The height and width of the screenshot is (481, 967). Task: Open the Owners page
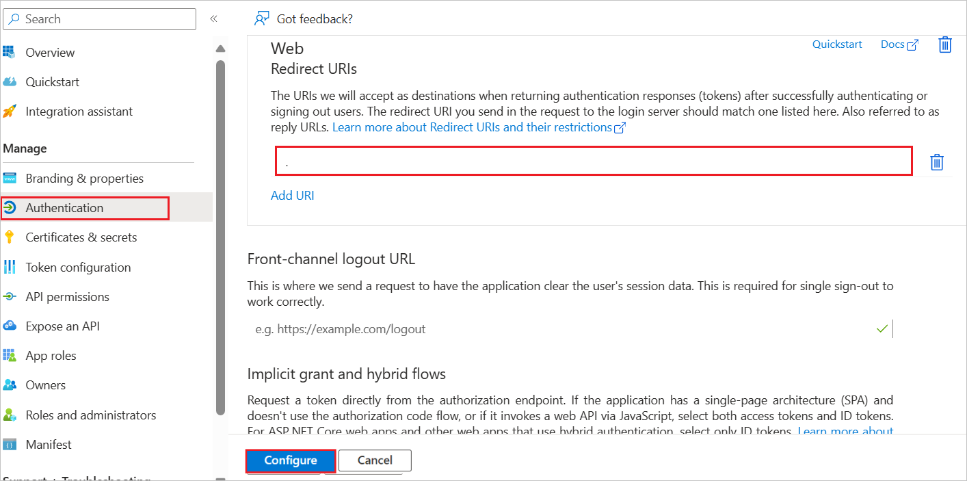[x=45, y=385]
